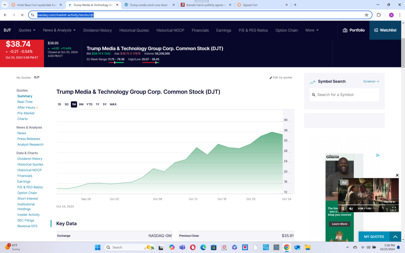The image size is (405, 253).
Task: Open the Portfolio button
Action: [354, 30]
